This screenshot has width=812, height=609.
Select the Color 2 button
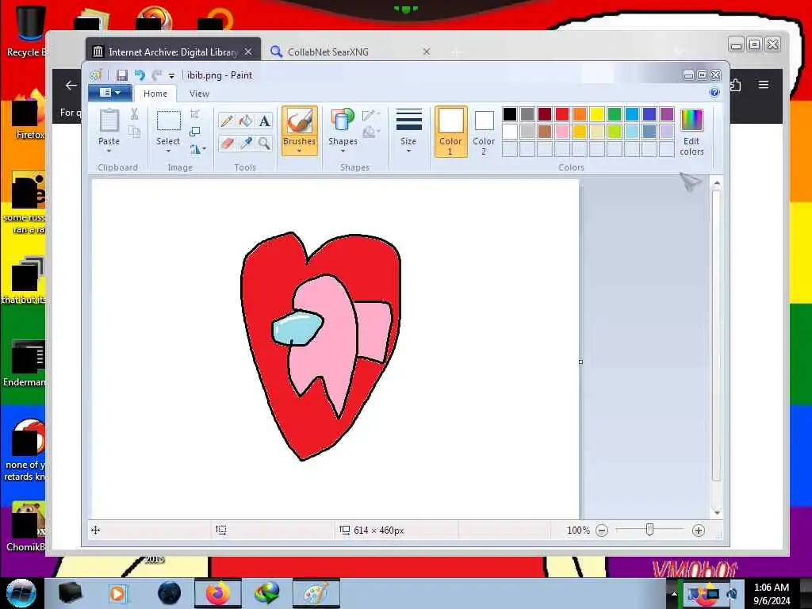tap(484, 132)
